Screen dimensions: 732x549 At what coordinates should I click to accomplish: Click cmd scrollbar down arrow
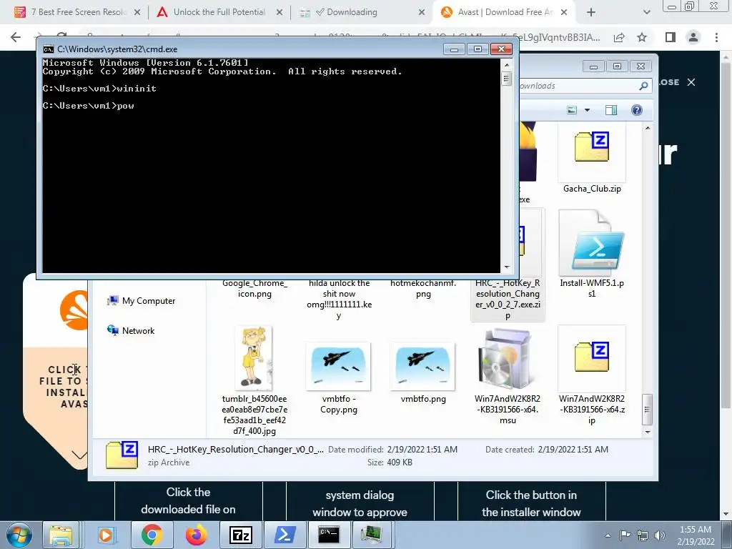tap(507, 267)
